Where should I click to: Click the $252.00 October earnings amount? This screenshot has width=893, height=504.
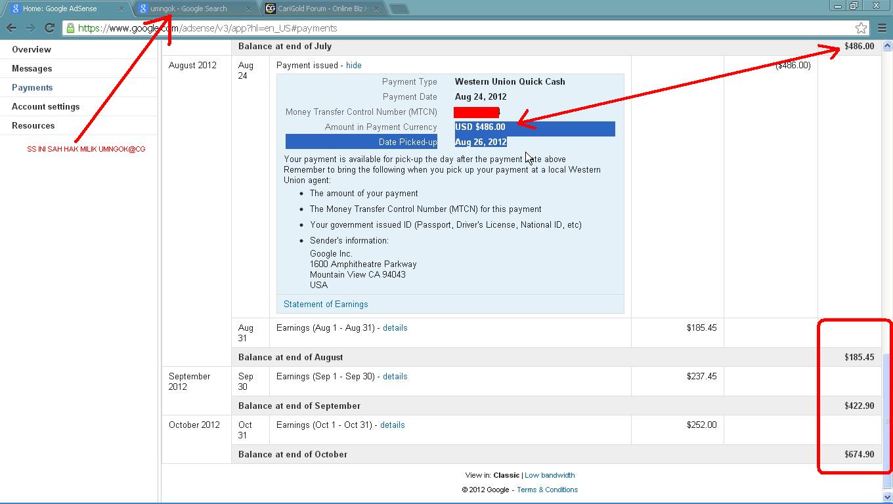click(701, 425)
